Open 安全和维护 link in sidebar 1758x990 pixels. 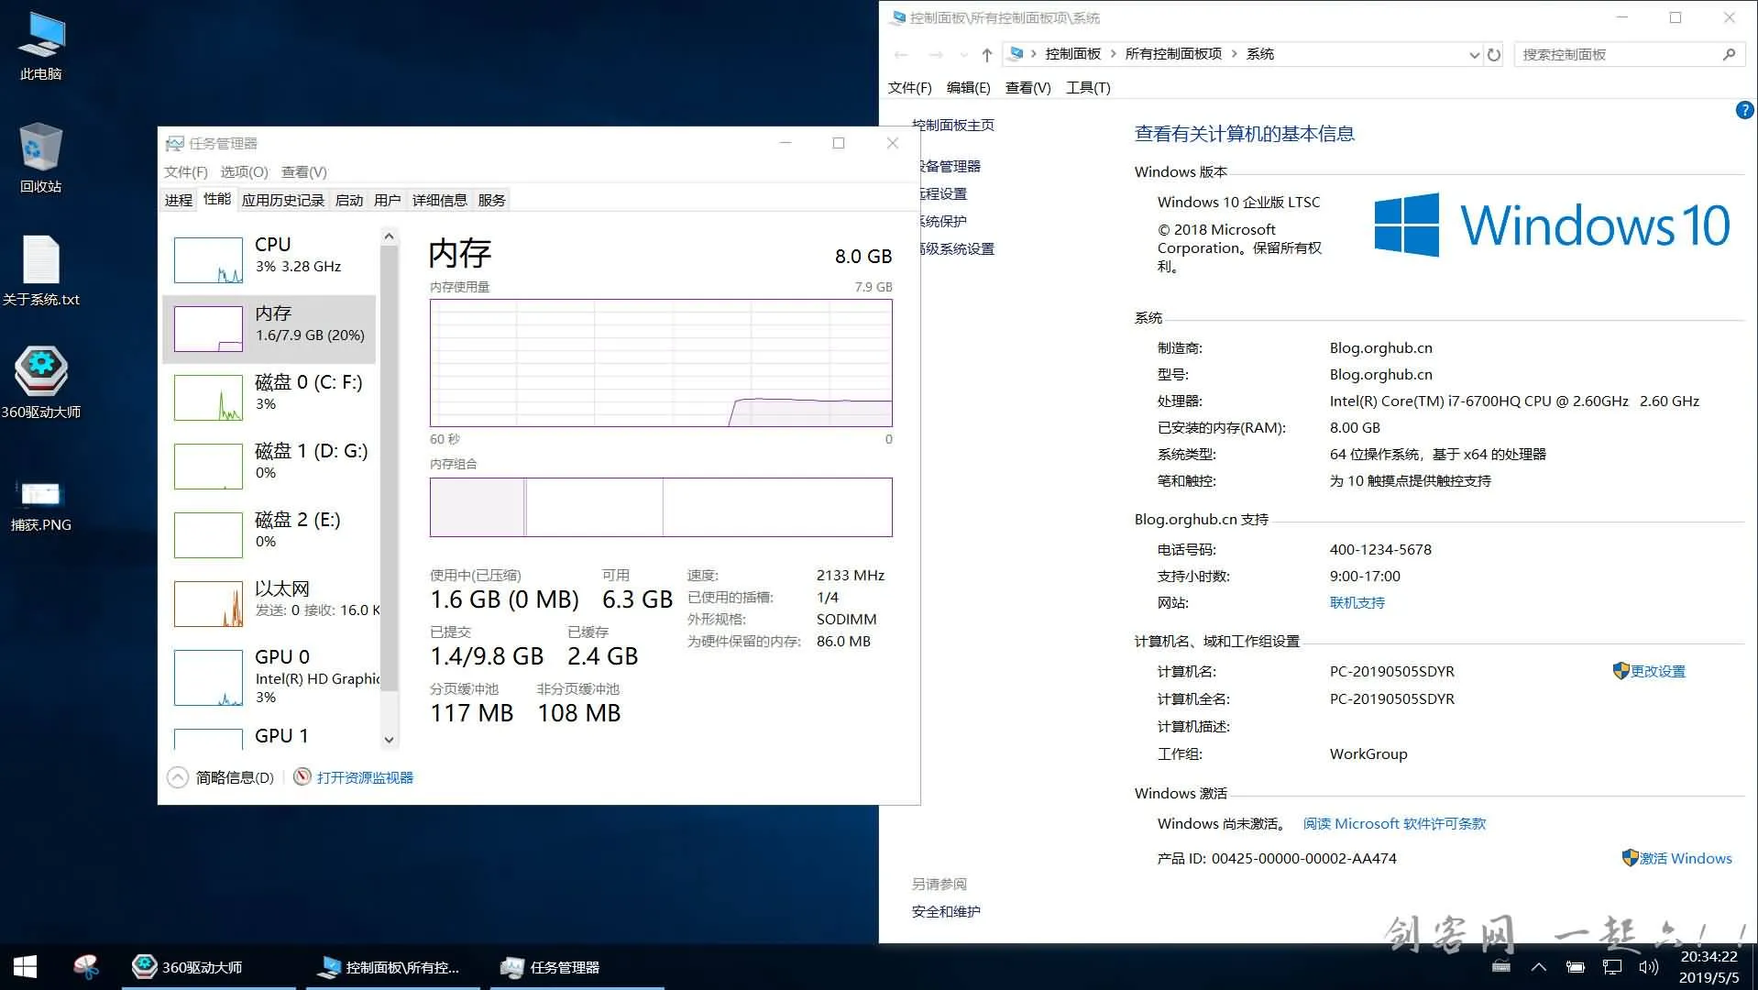pos(946,911)
